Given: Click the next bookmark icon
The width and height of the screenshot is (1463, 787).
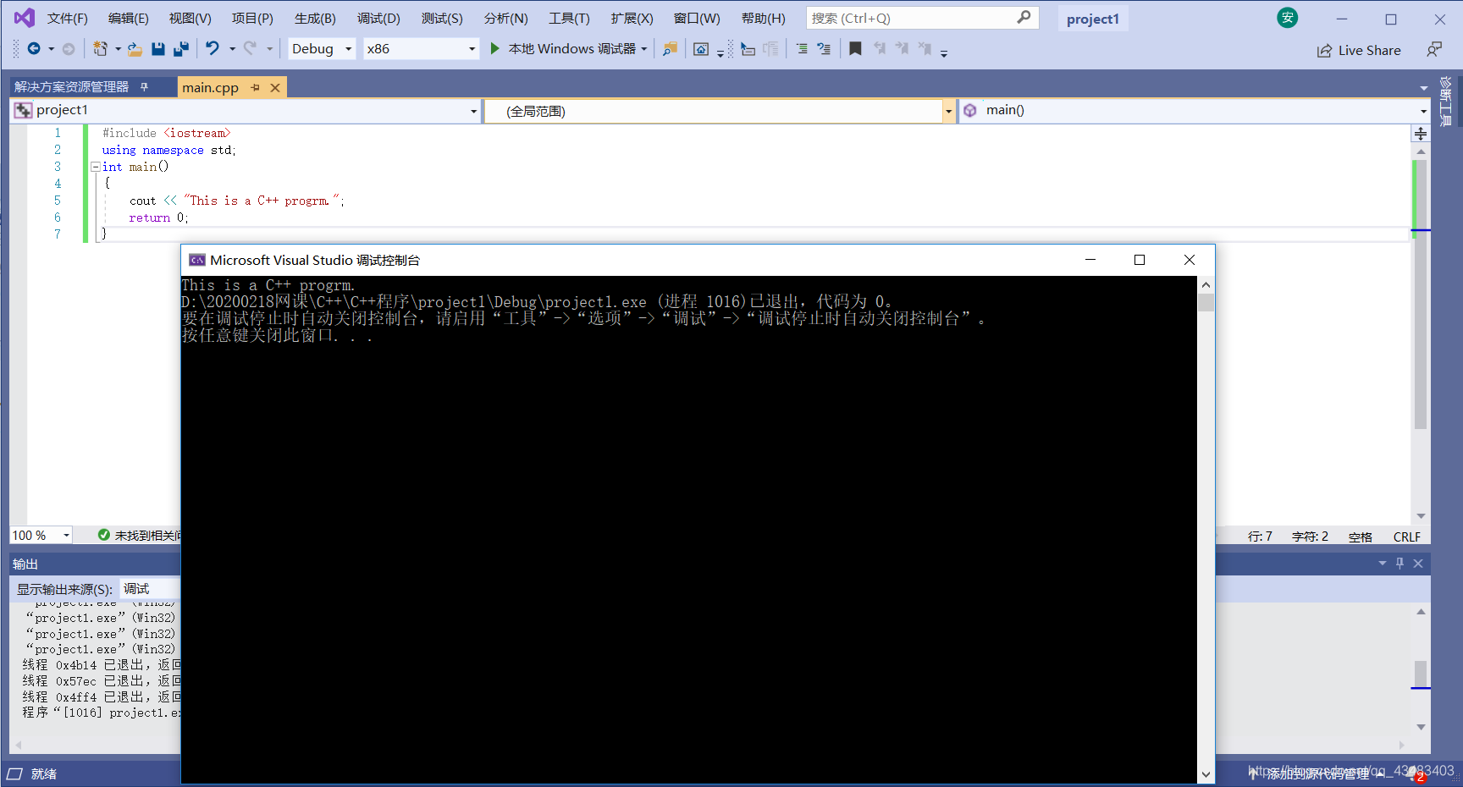Looking at the screenshot, I should pyautogui.click(x=902, y=49).
